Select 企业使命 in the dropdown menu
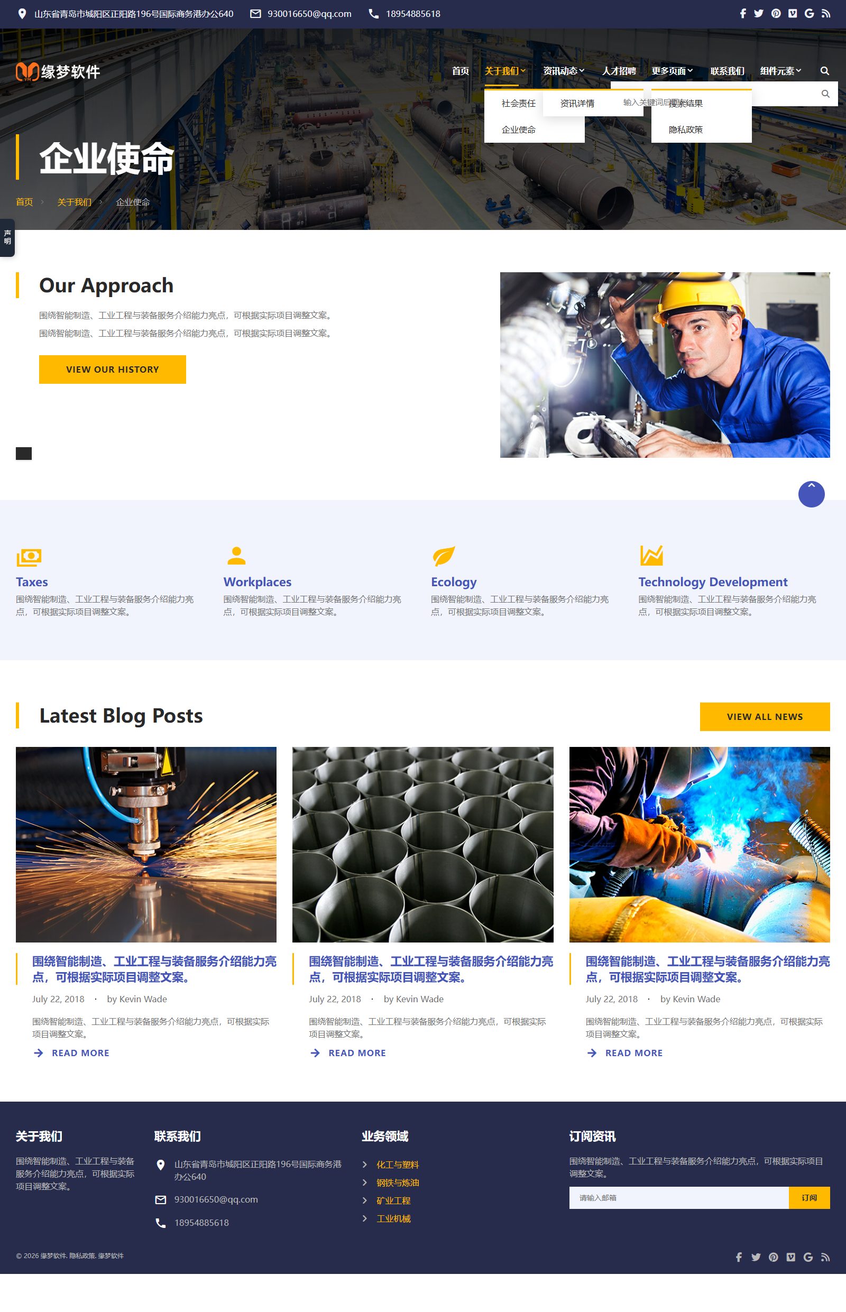Image resolution: width=846 pixels, height=1312 pixels. click(518, 130)
